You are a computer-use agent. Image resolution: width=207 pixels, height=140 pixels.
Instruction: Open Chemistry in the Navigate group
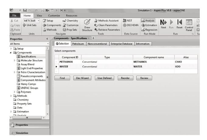pos(70,21)
